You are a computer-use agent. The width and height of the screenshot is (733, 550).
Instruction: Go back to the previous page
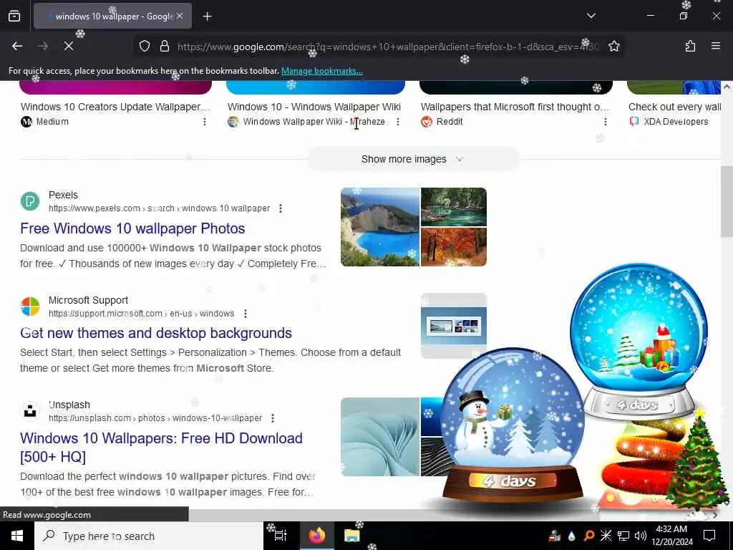coord(17,46)
